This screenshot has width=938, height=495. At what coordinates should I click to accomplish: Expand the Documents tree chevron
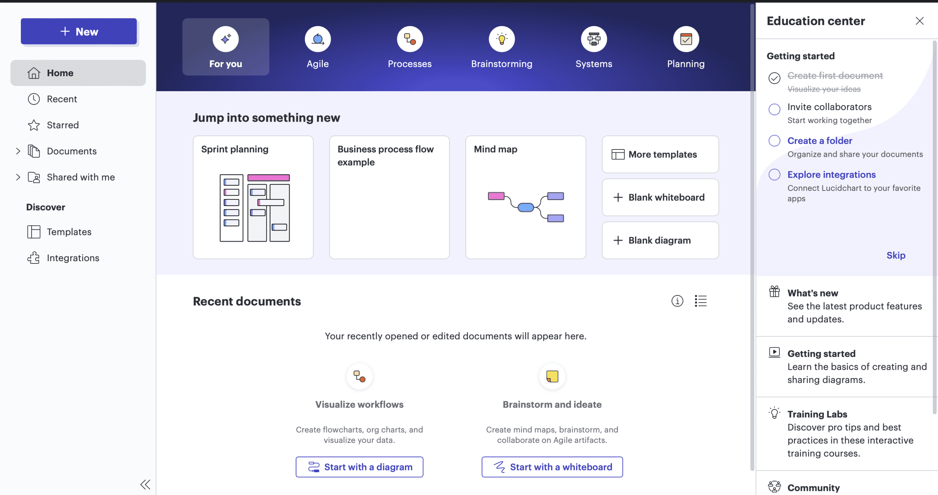[18, 151]
